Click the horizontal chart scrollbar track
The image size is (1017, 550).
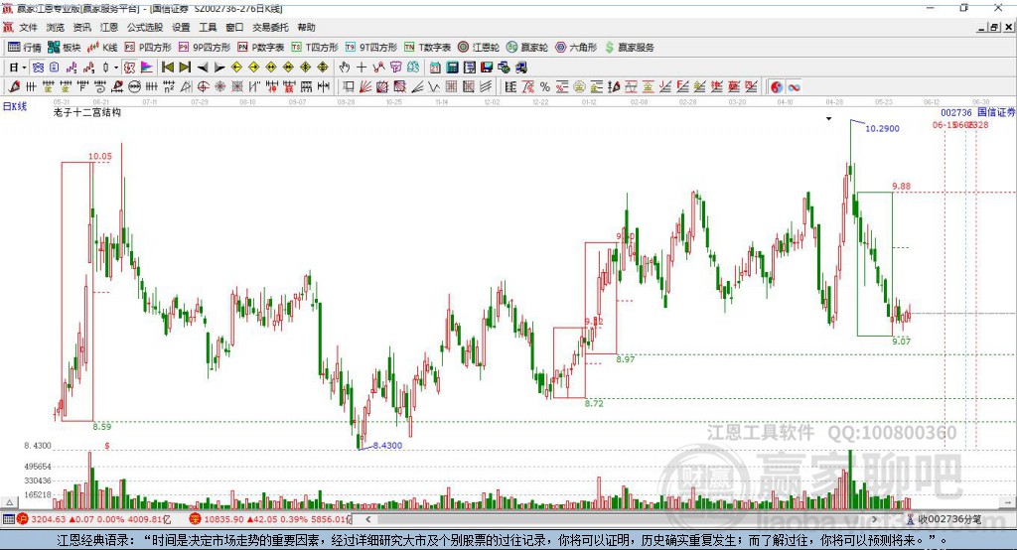pyautogui.click(x=623, y=519)
